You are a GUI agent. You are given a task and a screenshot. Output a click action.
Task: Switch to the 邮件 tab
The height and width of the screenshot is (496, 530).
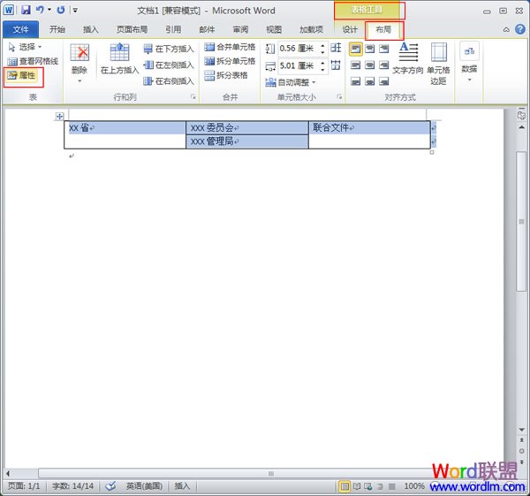coord(207,30)
